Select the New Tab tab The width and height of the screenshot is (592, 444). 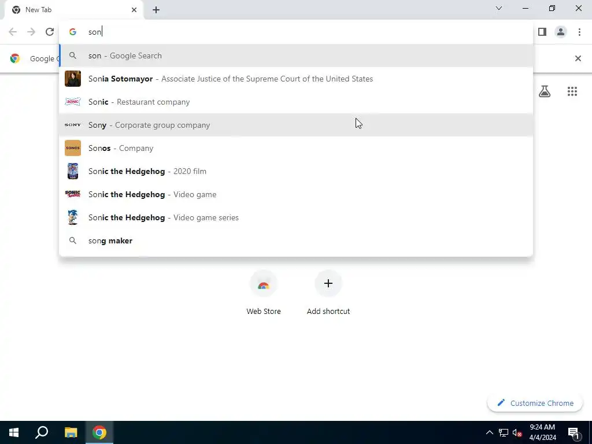[x=75, y=10]
